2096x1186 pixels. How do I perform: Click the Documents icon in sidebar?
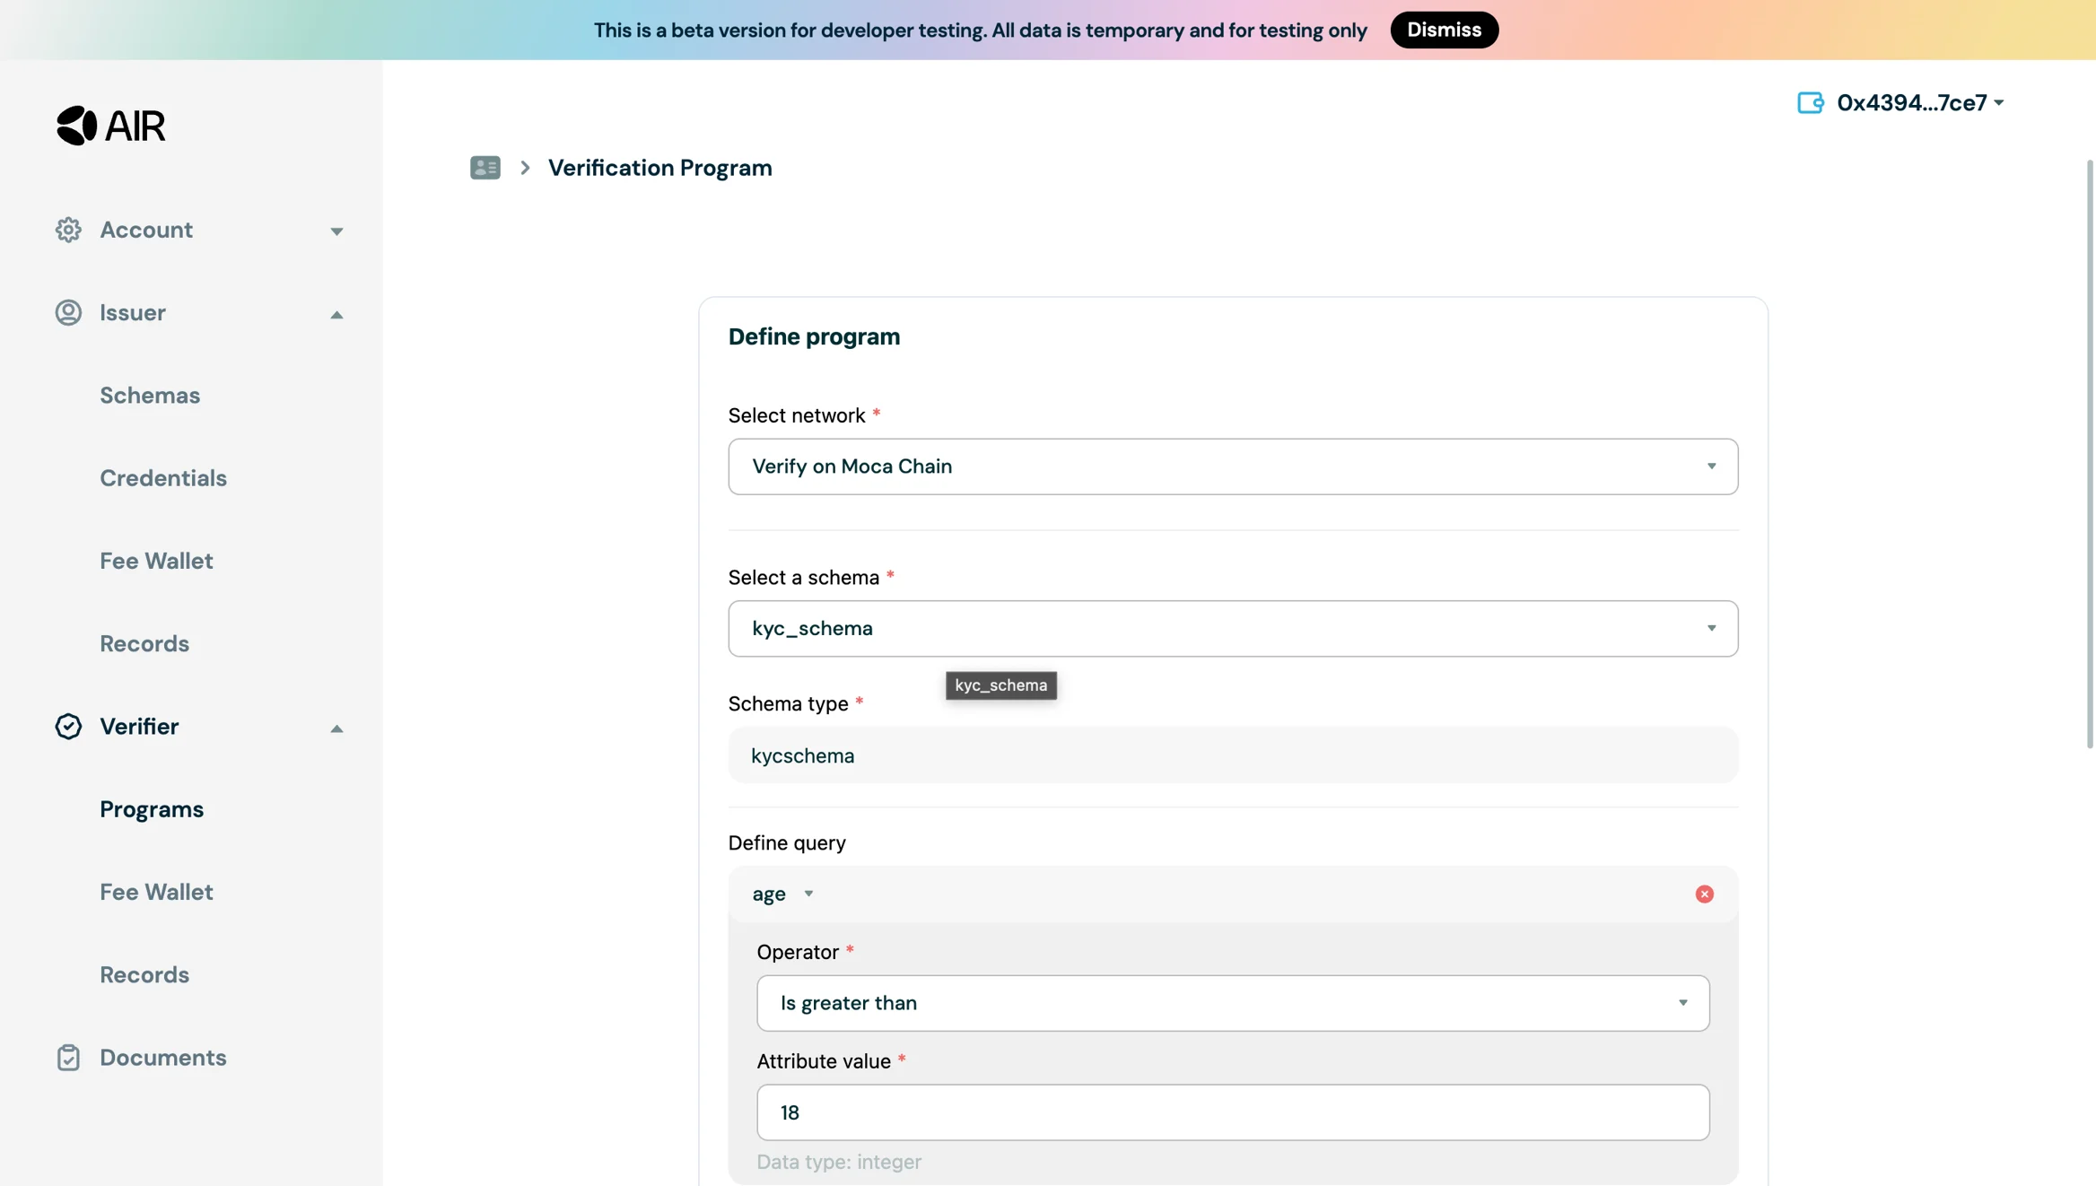[x=68, y=1059]
